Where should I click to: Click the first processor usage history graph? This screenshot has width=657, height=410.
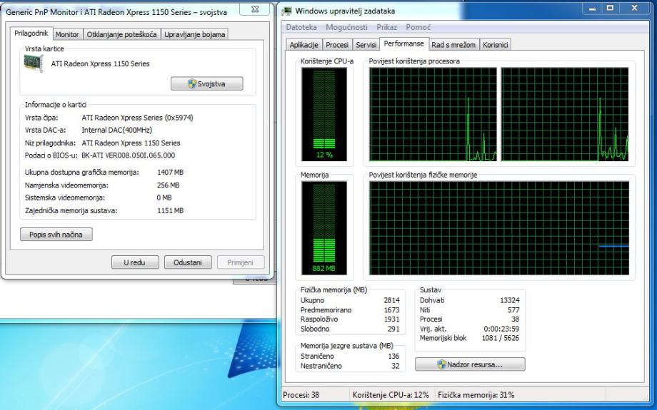pos(433,114)
